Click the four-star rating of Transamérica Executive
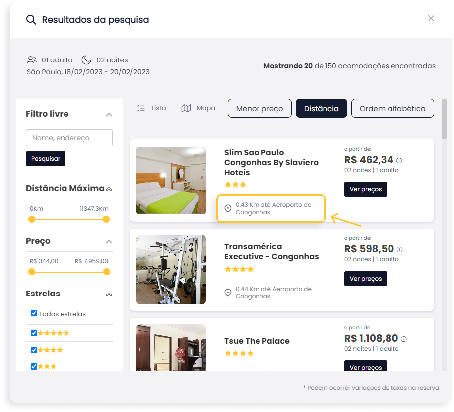The height and width of the screenshot is (412, 454). [x=239, y=269]
